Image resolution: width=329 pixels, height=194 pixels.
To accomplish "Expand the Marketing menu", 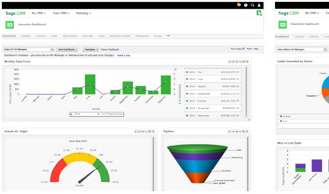I will pos(84,13).
